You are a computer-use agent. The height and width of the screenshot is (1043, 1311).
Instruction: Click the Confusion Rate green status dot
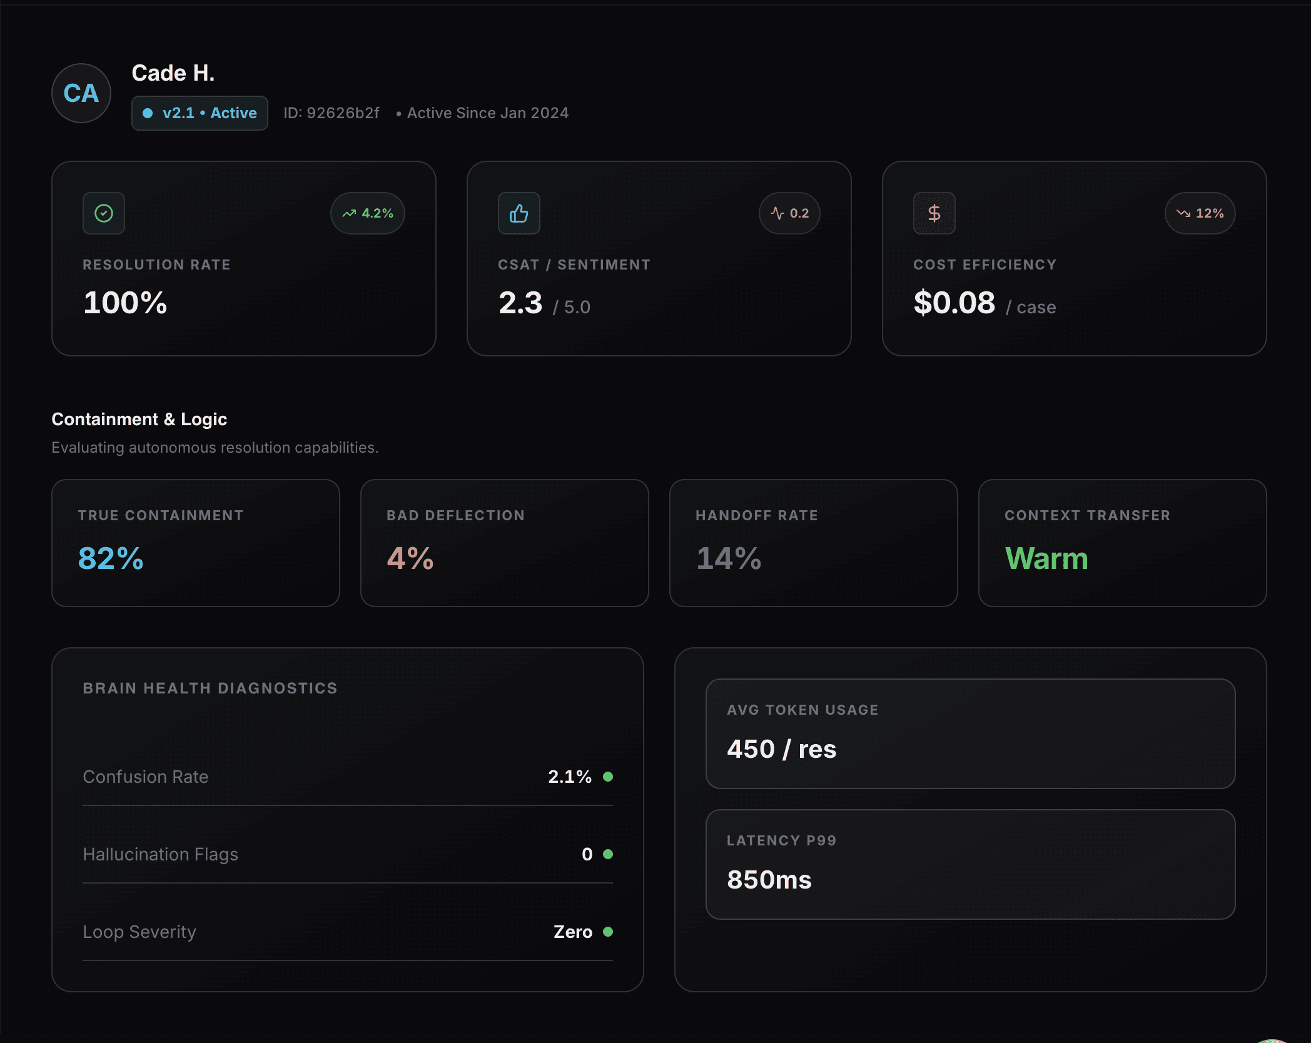(x=608, y=777)
